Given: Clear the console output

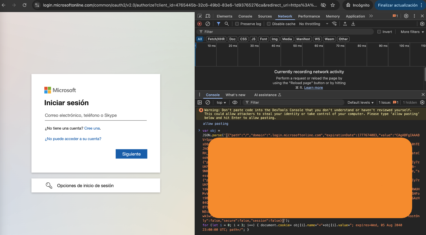Looking at the screenshot, I should (x=208, y=102).
